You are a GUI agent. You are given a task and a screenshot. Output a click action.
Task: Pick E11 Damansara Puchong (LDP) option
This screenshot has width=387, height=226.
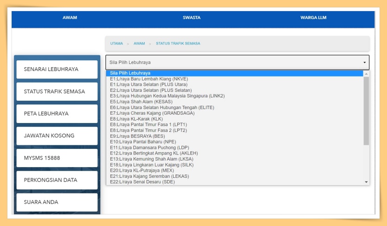click(234, 148)
